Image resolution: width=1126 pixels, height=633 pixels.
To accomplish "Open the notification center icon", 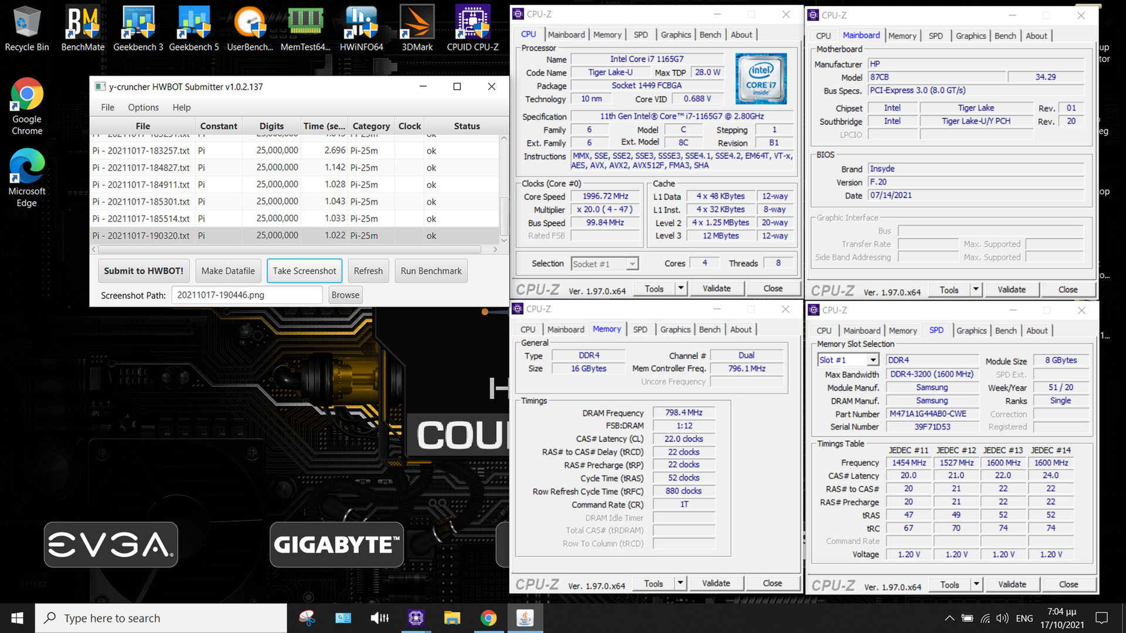I will [1101, 618].
